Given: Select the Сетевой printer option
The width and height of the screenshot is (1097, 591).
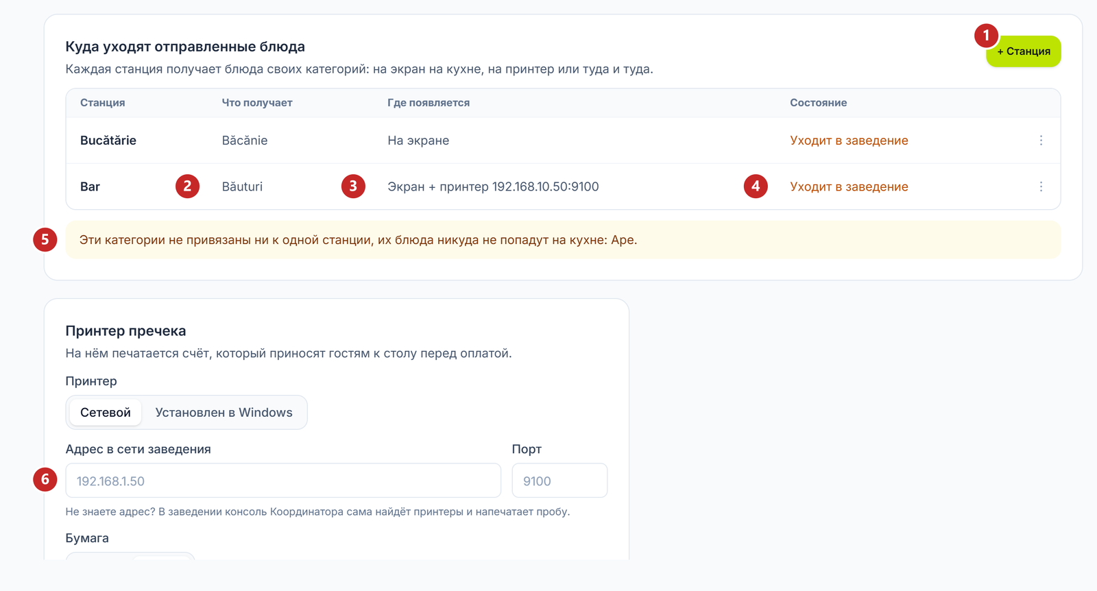Looking at the screenshot, I should 106,413.
